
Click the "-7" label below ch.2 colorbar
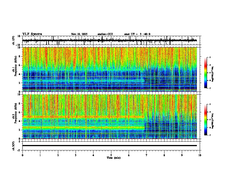(209, 135)
